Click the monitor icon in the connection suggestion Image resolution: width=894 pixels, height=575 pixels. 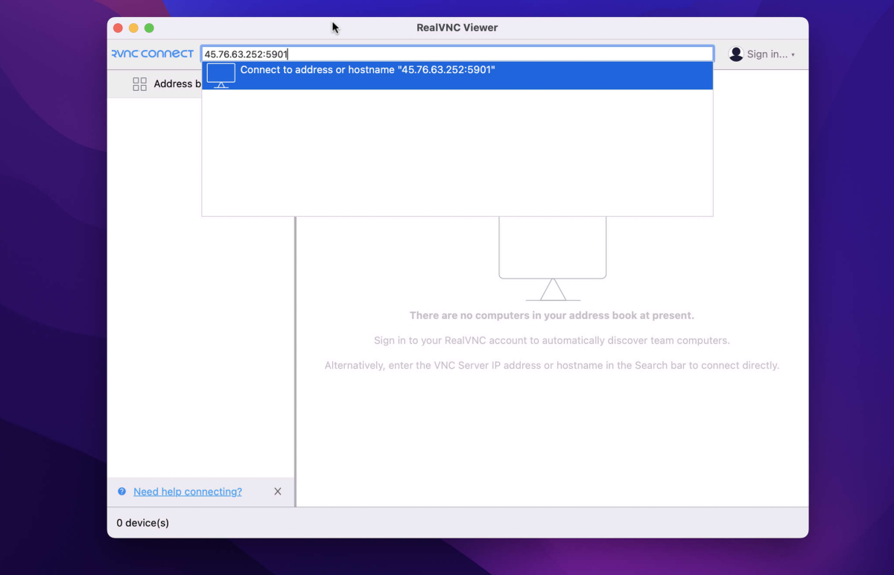221,75
